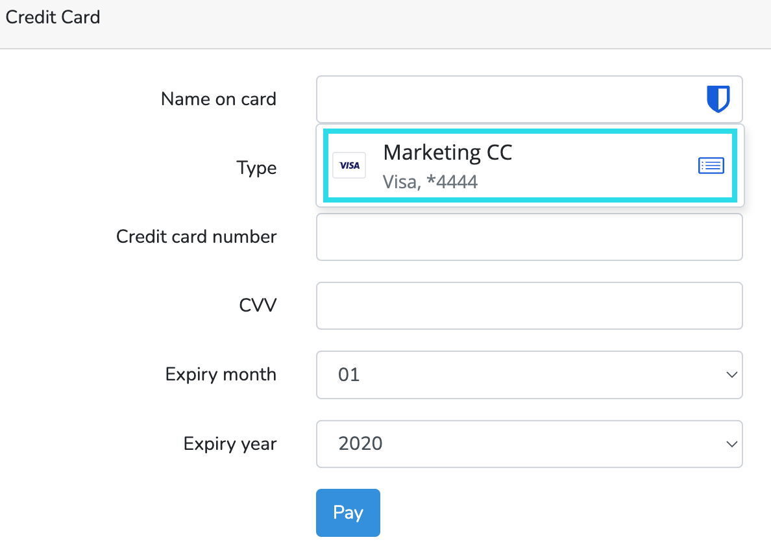This screenshot has width=771, height=544.
Task: Click inside the CVV input box
Action: click(x=530, y=306)
